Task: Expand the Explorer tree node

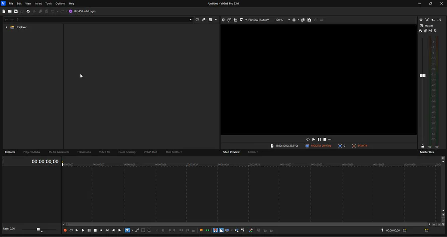Action: [6, 27]
